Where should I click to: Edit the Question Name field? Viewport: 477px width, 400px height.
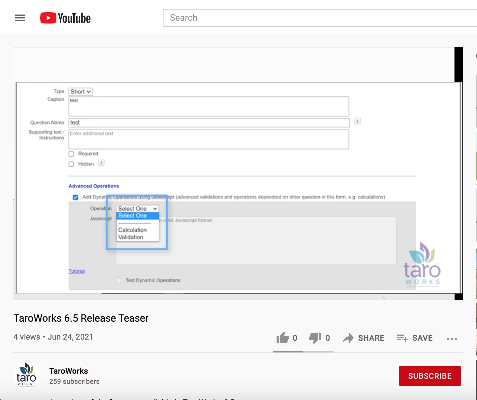209,123
